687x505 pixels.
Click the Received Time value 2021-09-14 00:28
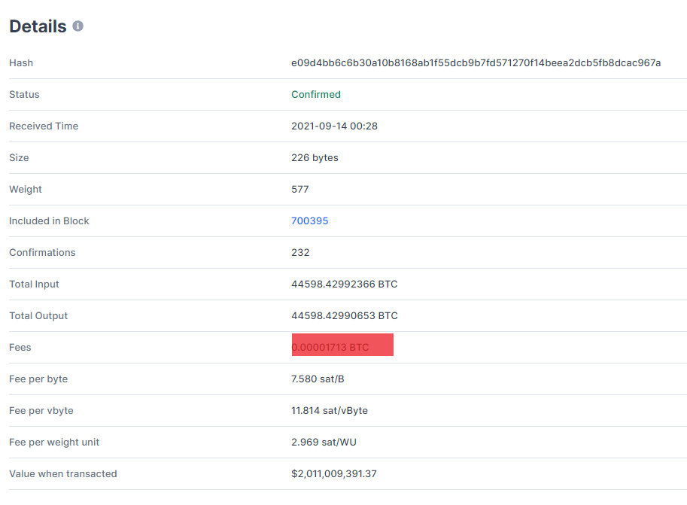[334, 126]
